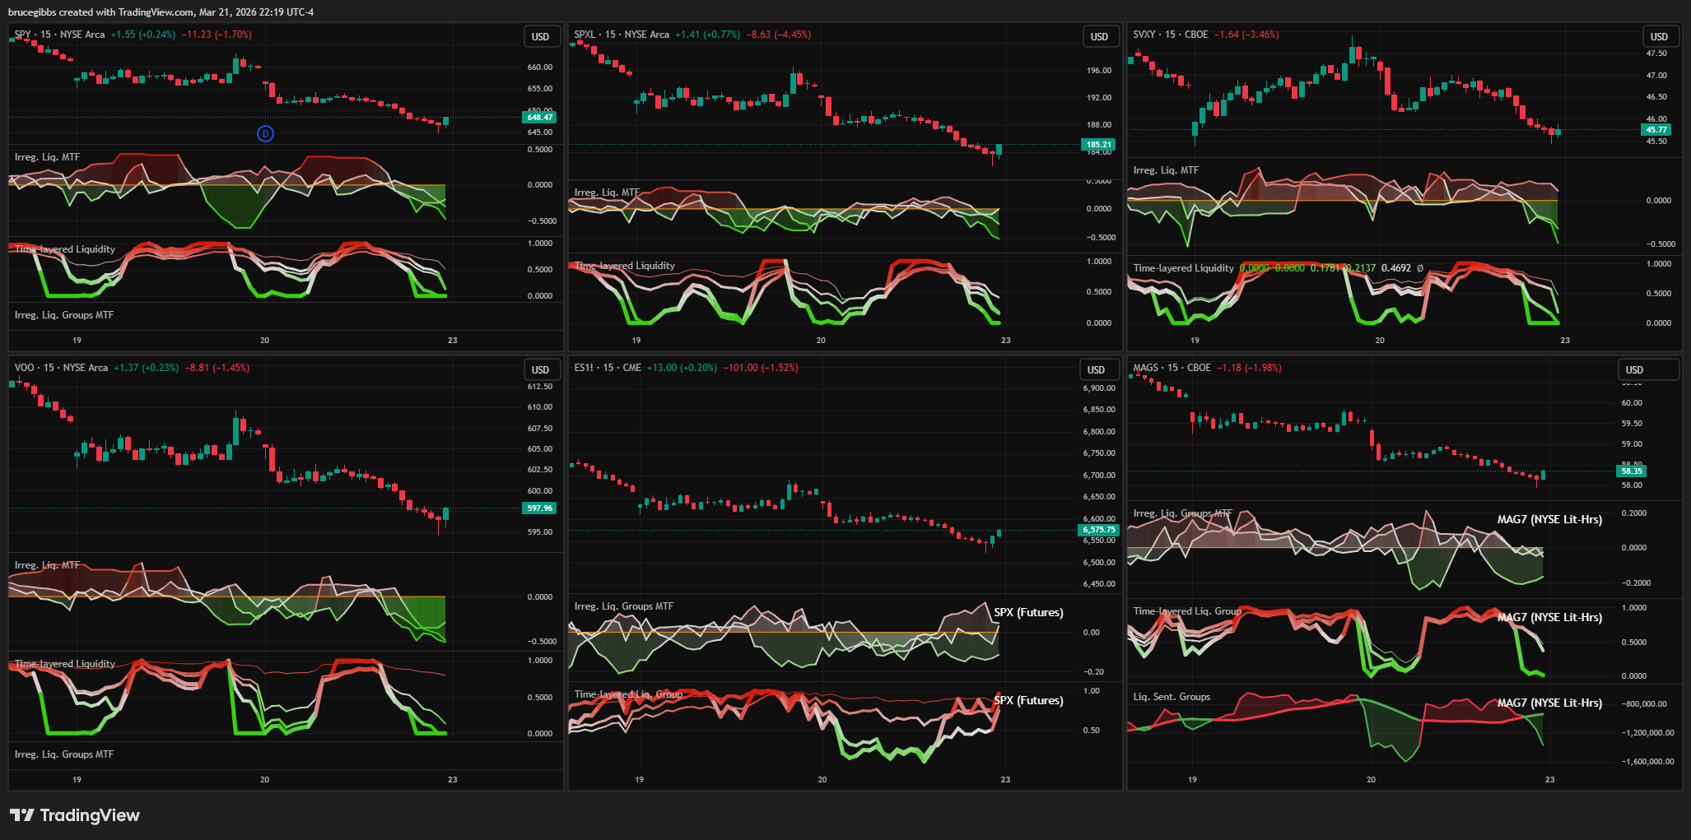The height and width of the screenshot is (840, 1691).
Task: Open the USD currency selector on VOO chart
Action: [541, 369]
